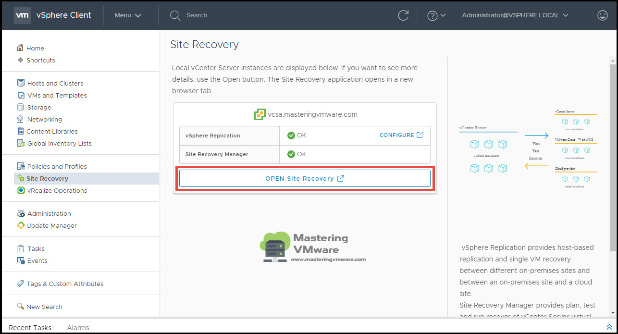Click the Update Manager icon
This screenshot has width=618, height=334.
(x=20, y=225)
